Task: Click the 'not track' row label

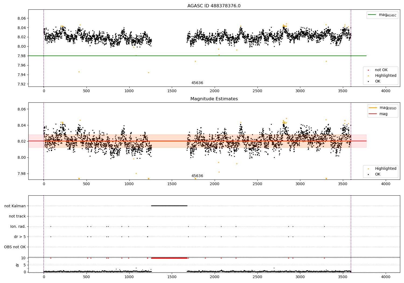Action: pos(17,216)
